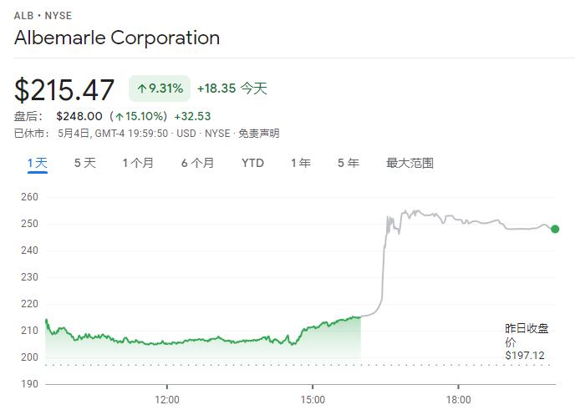Click the small arrow beside 15.10% after-hours
The height and width of the screenshot is (415, 575).
[120, 116]
